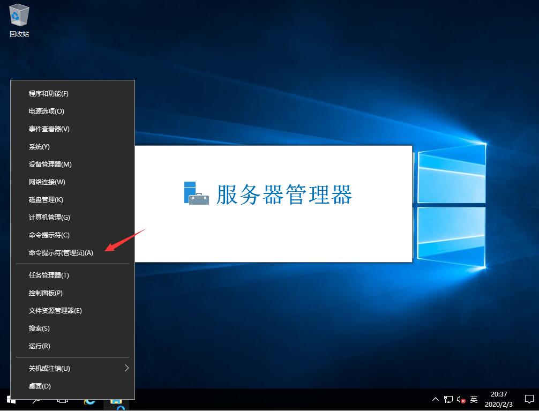Viewport: 539px width, 411px height.
Task: Select 命令提示符(C) from the menu
Action: point(49,235)
